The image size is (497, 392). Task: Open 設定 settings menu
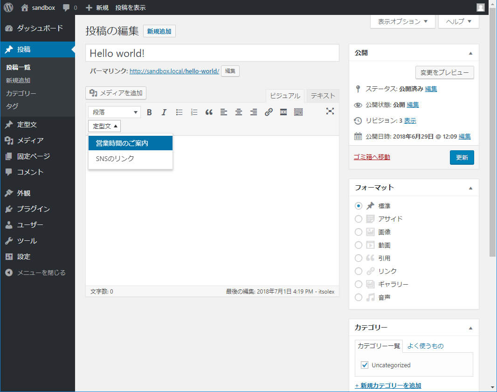pyautogui.click(x=37, y=257)
